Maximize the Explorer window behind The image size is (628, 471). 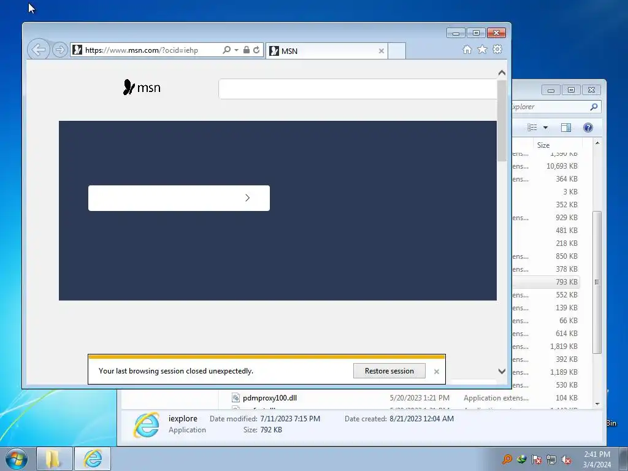[571, 90]
